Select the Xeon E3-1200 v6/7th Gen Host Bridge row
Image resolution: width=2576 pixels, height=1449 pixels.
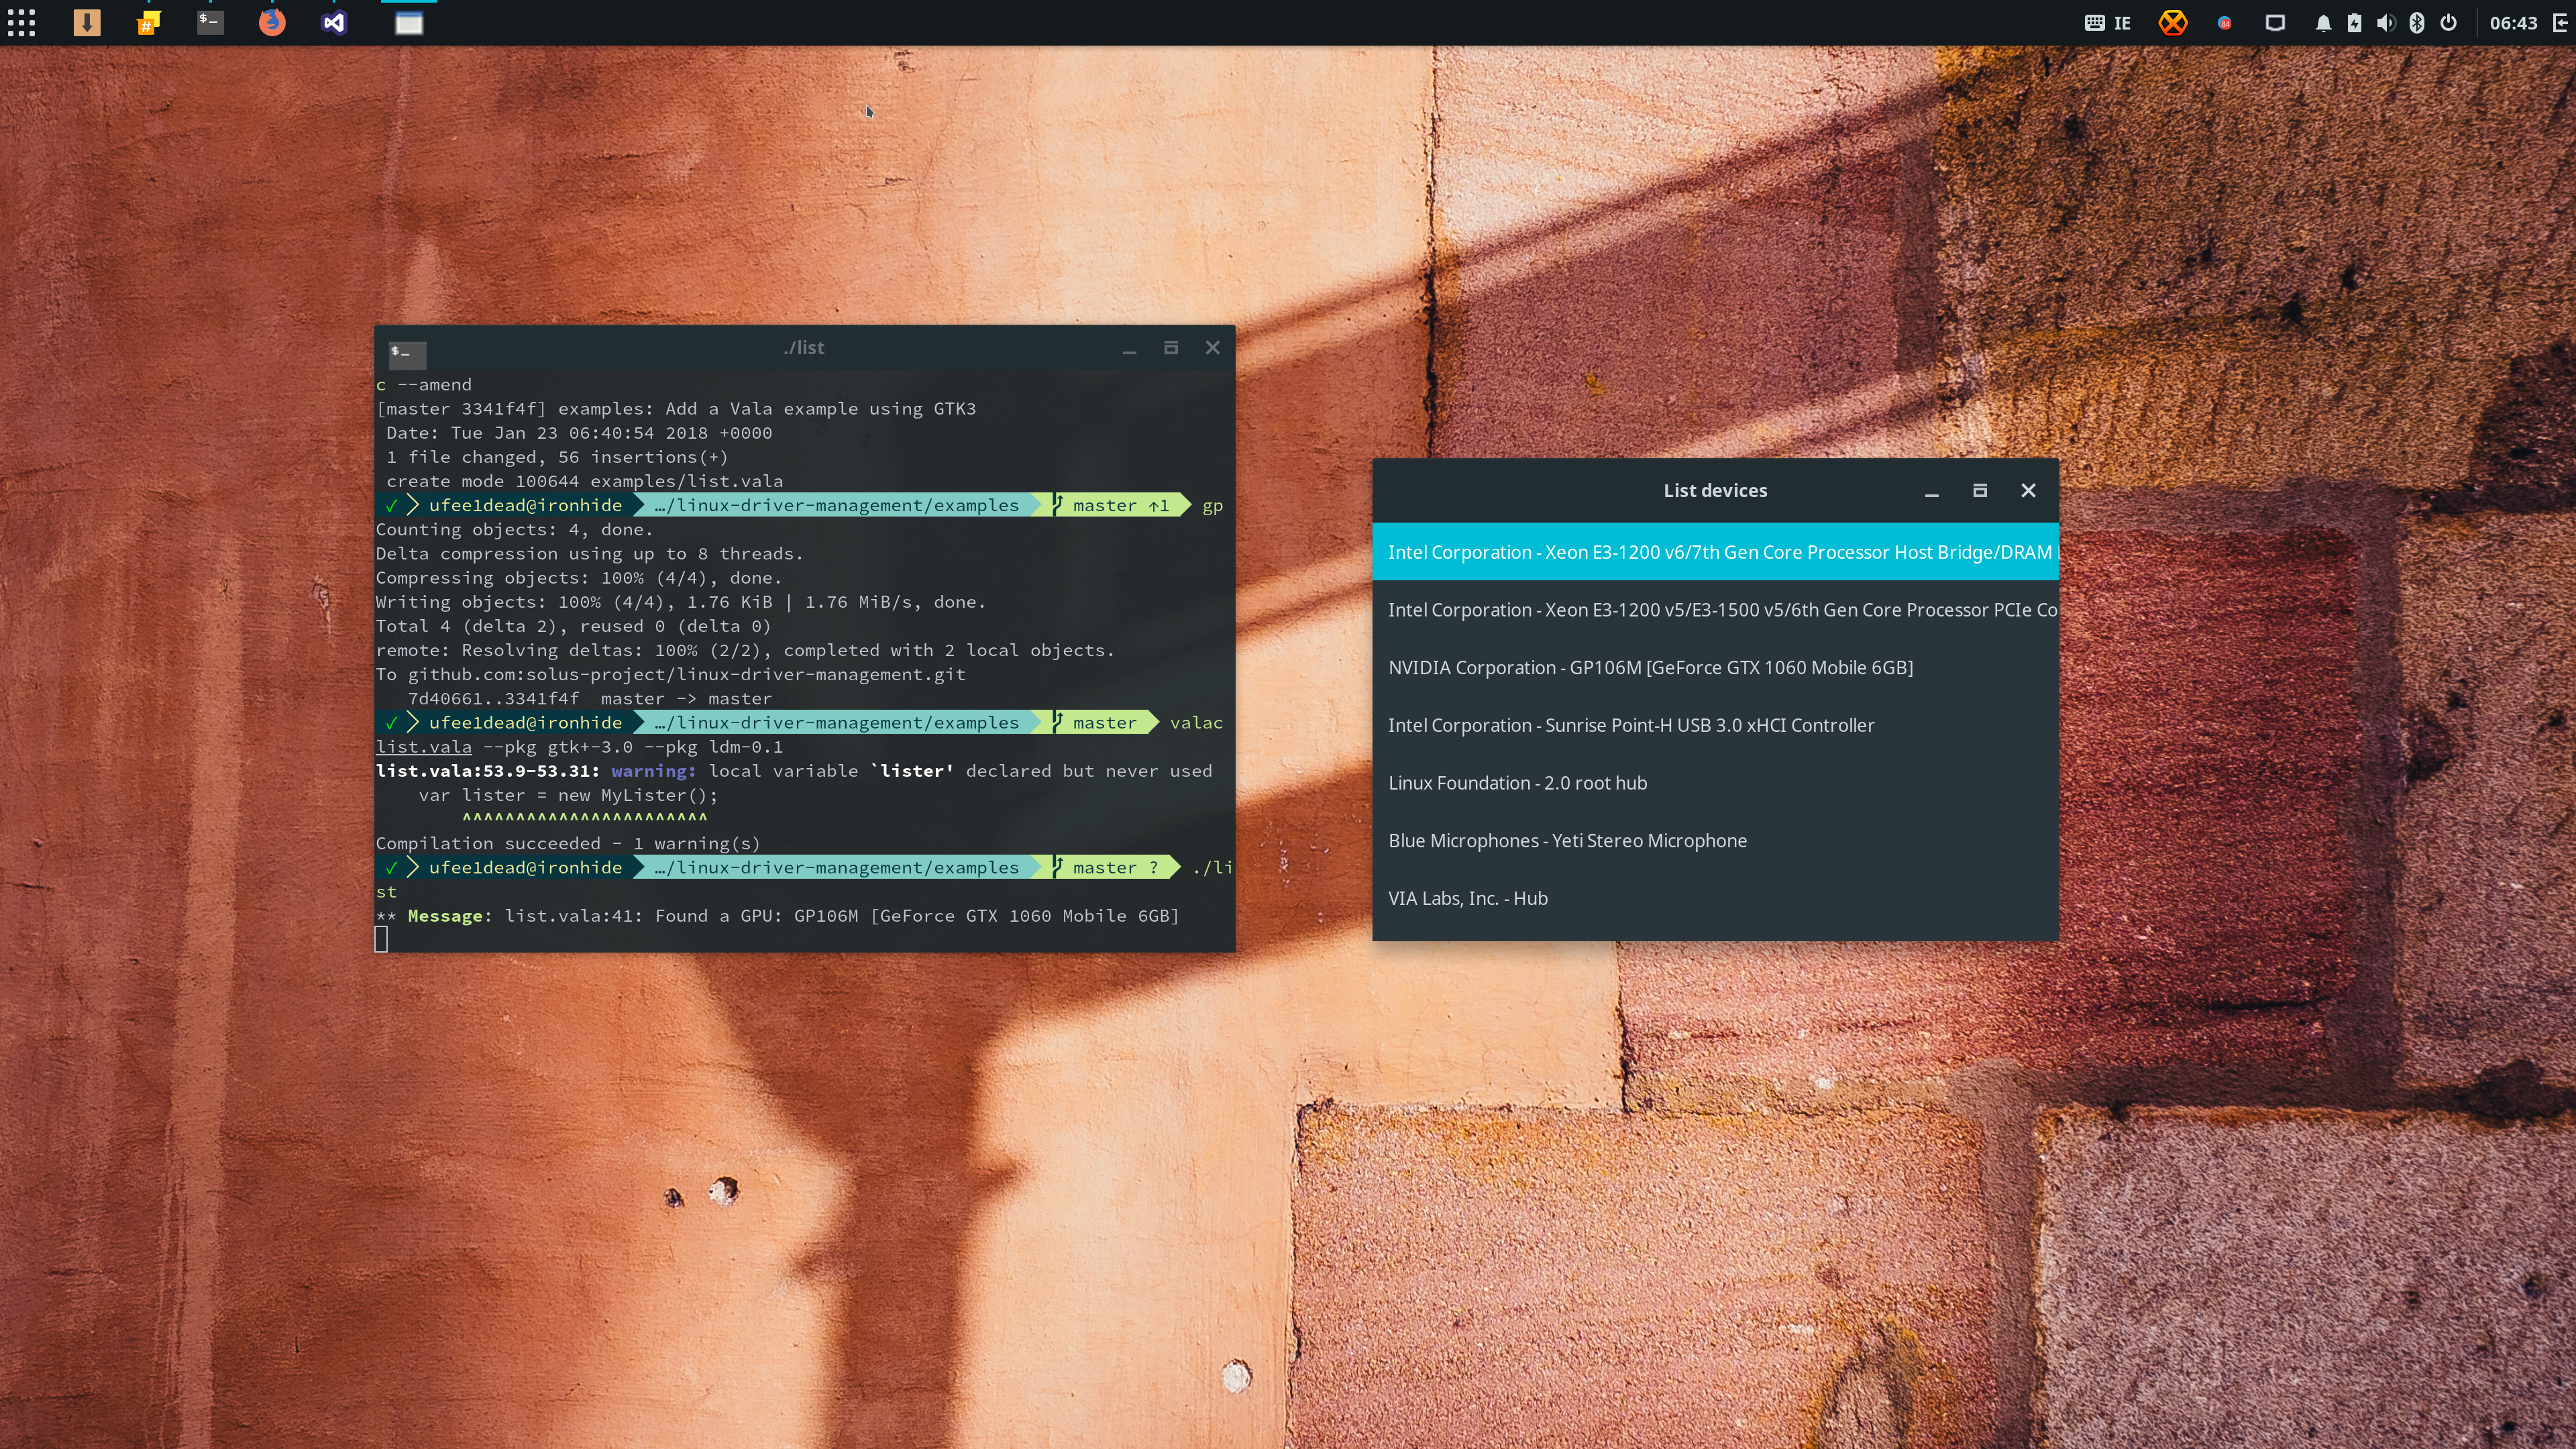pyautogui.click(x=1715, y=552)
